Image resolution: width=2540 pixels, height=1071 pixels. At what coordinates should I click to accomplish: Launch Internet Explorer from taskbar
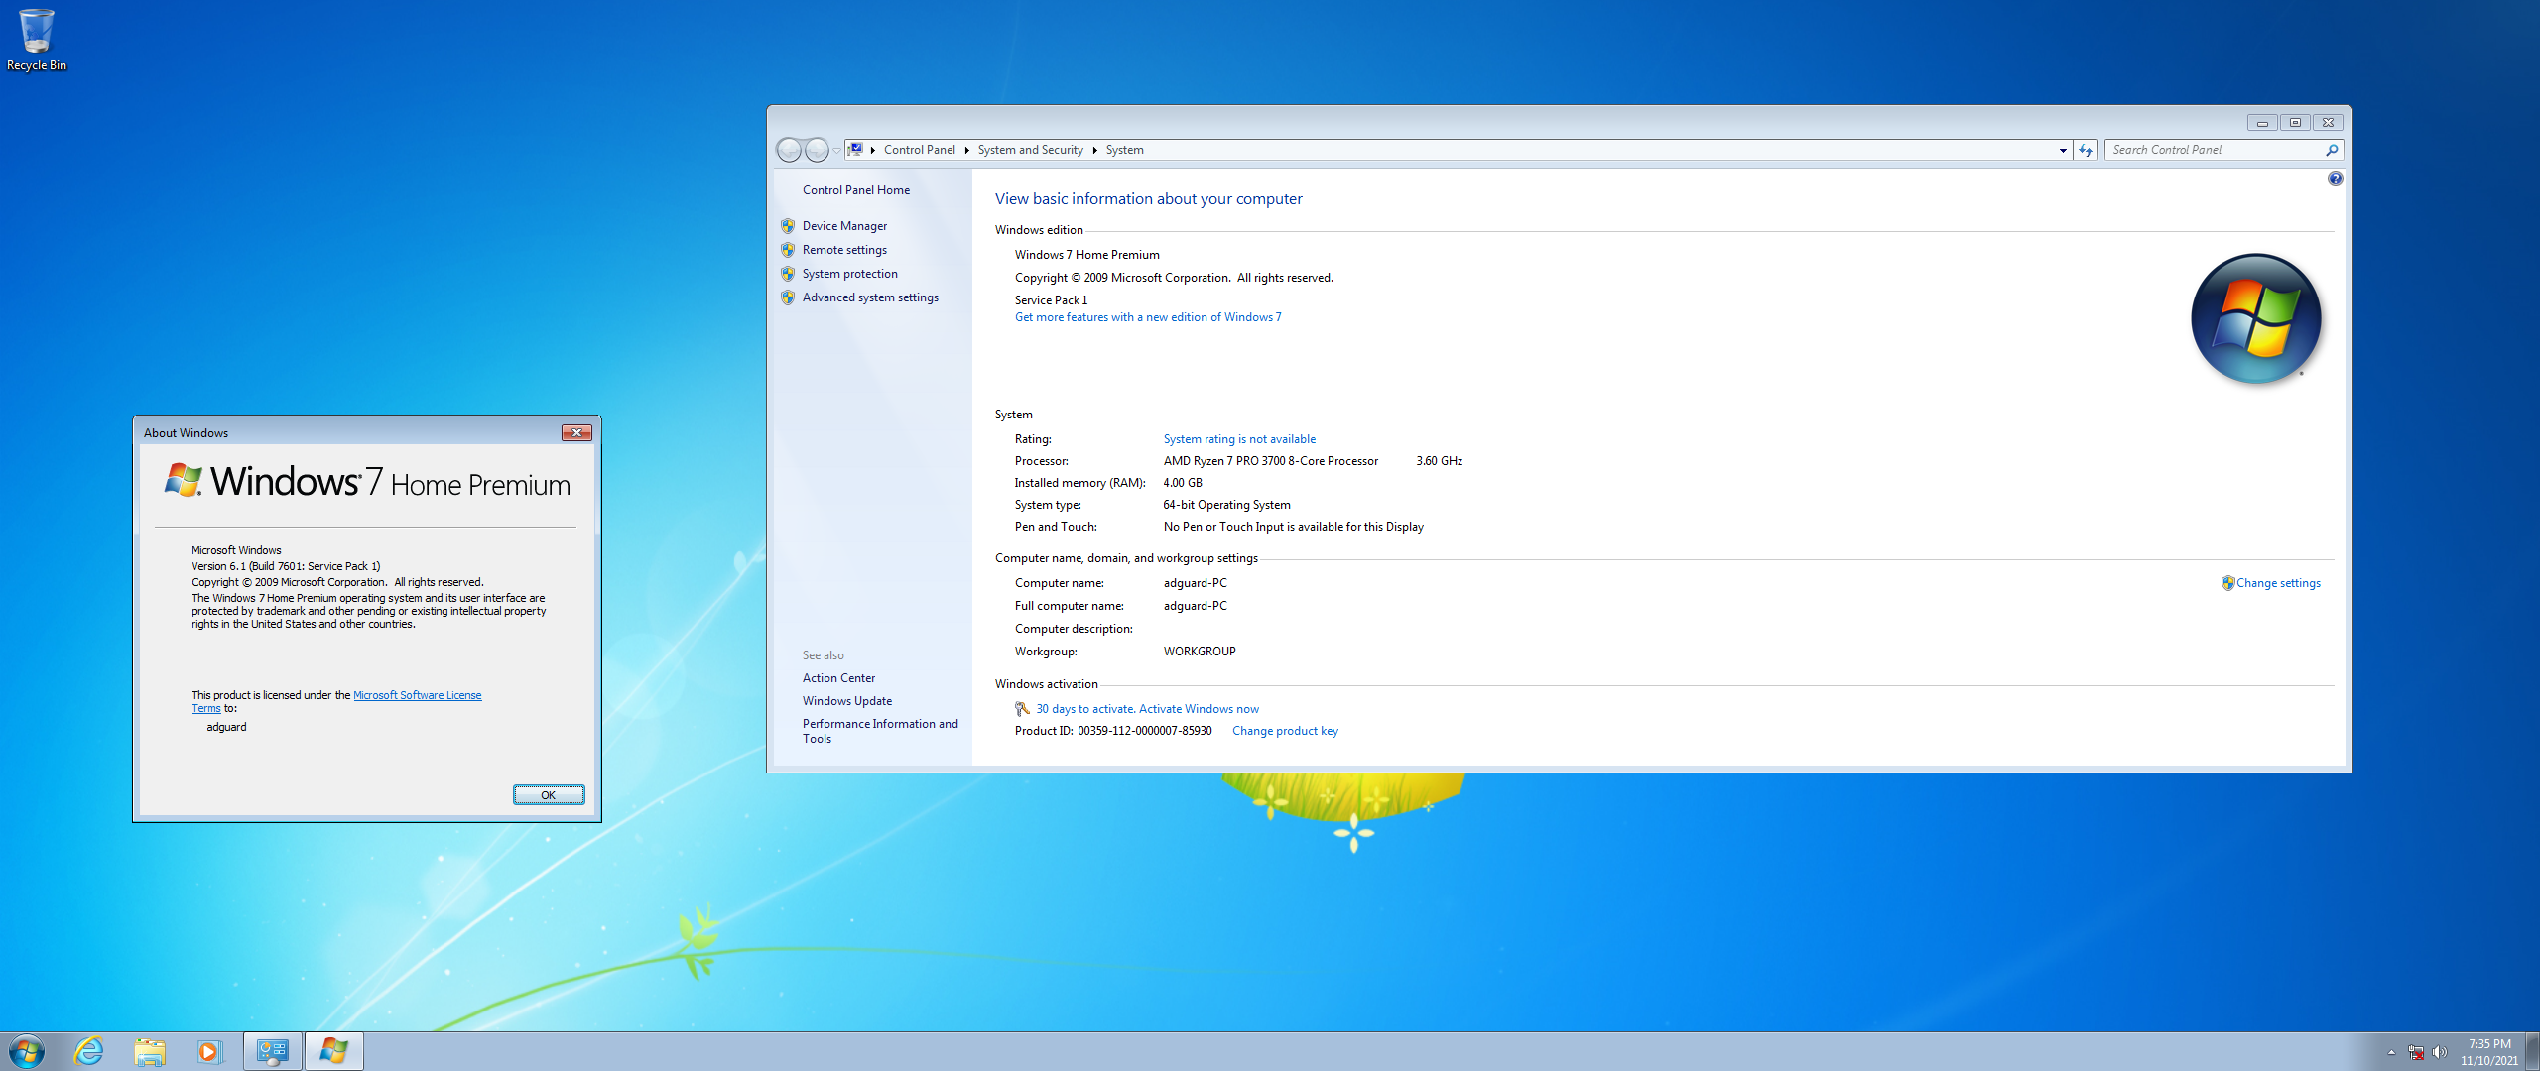pos(89,1051)
